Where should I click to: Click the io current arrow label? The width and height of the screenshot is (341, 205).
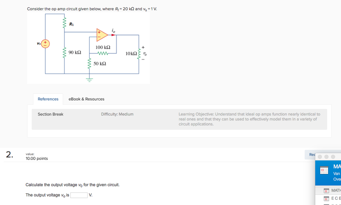click(x=113, y=30)
